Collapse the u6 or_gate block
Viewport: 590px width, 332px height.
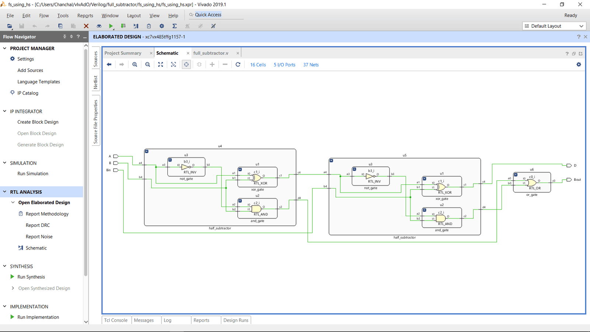click(516, 174)
